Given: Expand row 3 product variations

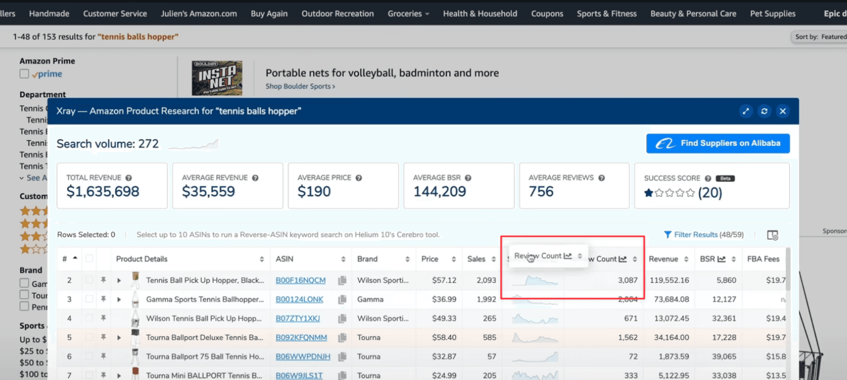Looking at the screenshot, I should 119,299.
